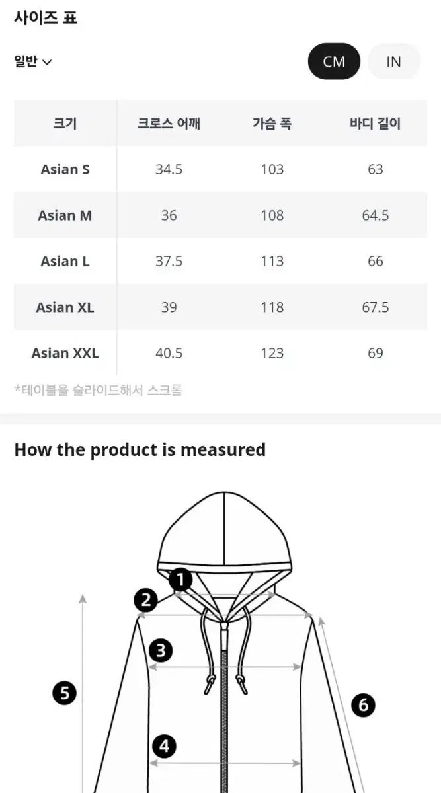Select the Asian L size row
This screenshot has height=793, width=441.
click(x=65, y=261)
